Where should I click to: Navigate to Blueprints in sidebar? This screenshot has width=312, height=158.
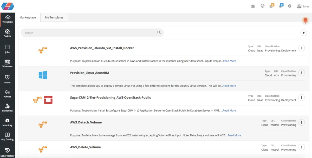[x=7, y=108]
